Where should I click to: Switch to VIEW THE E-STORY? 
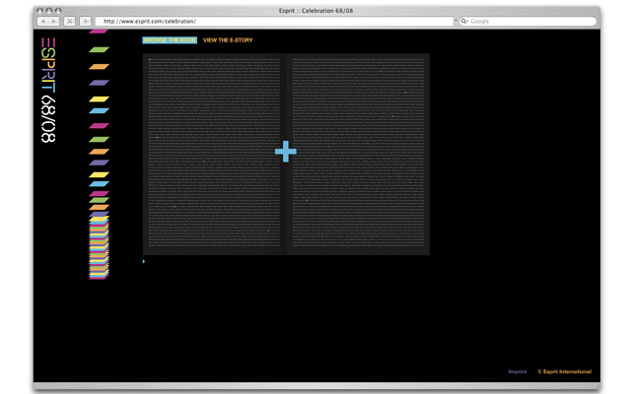[x=228, y=40]
